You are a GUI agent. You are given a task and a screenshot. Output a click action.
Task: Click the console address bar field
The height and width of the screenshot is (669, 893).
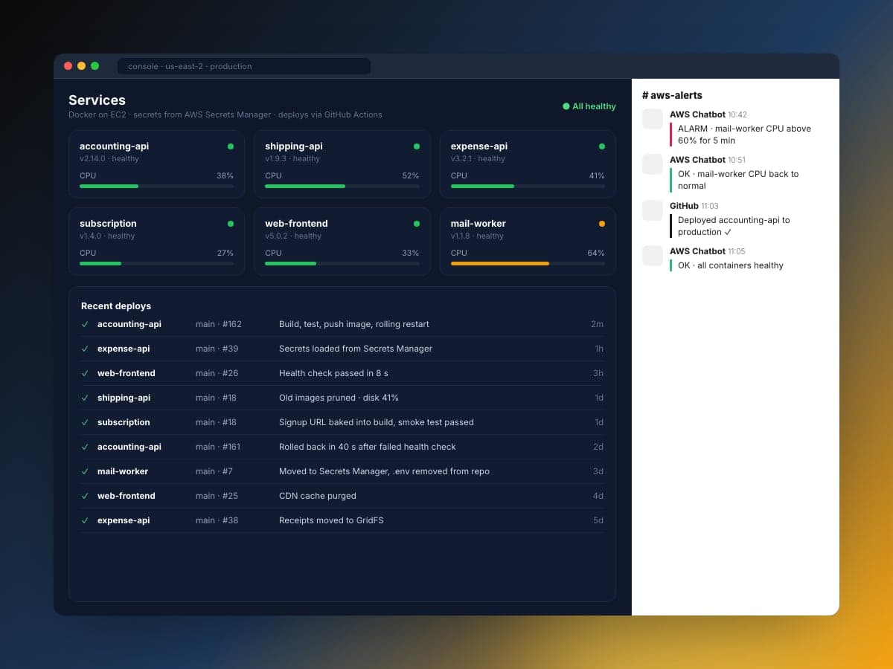(244, 66)
